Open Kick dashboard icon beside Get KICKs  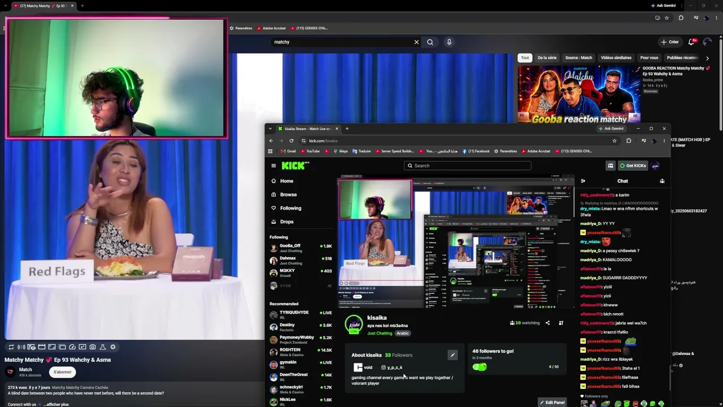tap(610, 166)
